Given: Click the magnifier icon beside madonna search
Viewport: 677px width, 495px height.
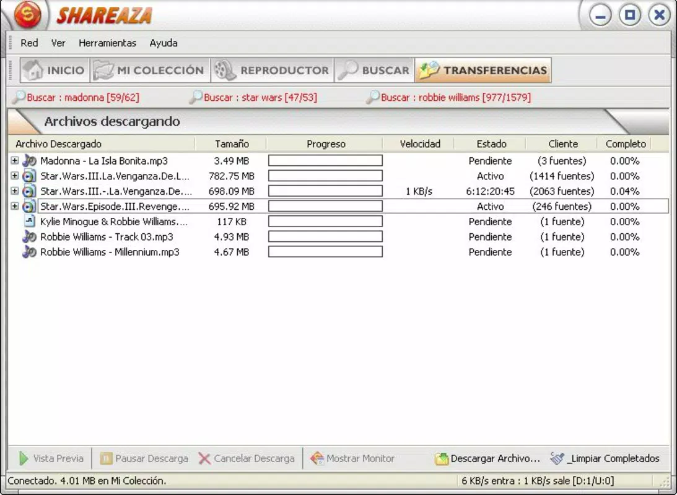Looking at the screenshot, I should point(19,97).
